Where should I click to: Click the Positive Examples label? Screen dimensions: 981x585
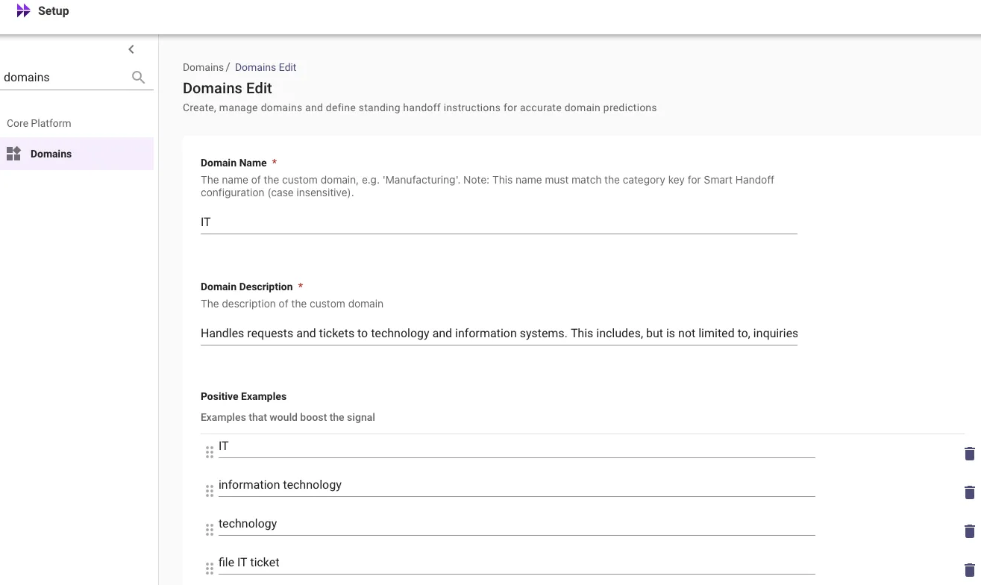pos(244,396)
